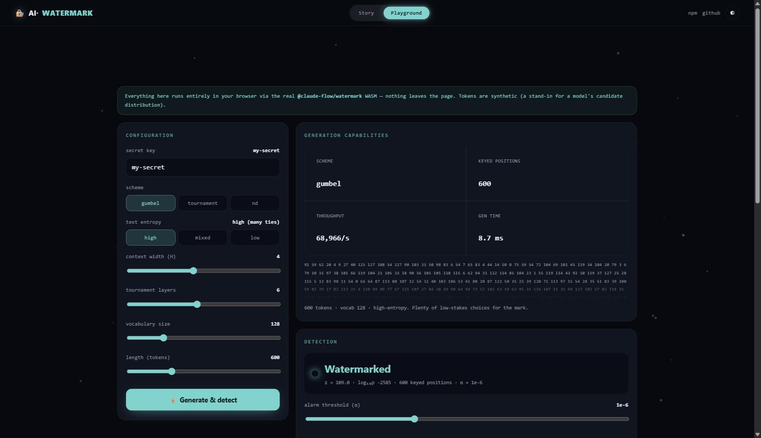Click the Watermarked status indicator dot

coord(315,373)
